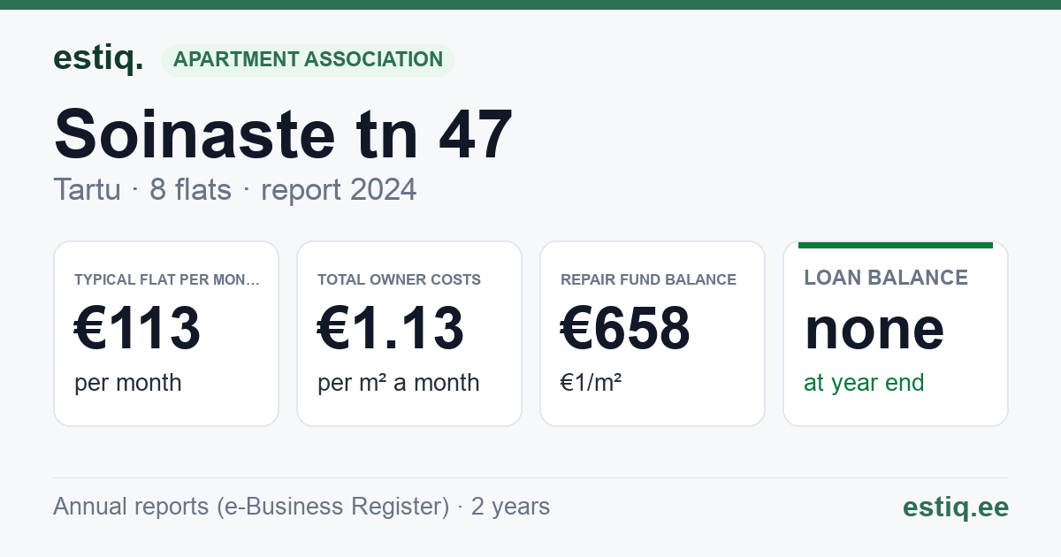The width and height of the screenshot is (1061, 557).
Task: Click the €1.13 value
Action: 391,328
